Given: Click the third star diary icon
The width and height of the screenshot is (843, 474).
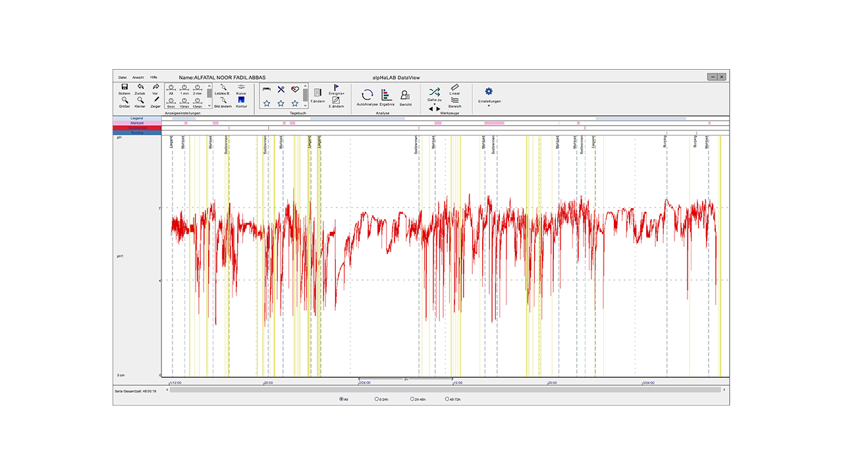Looking at the screenshot, I should point(295,103).
